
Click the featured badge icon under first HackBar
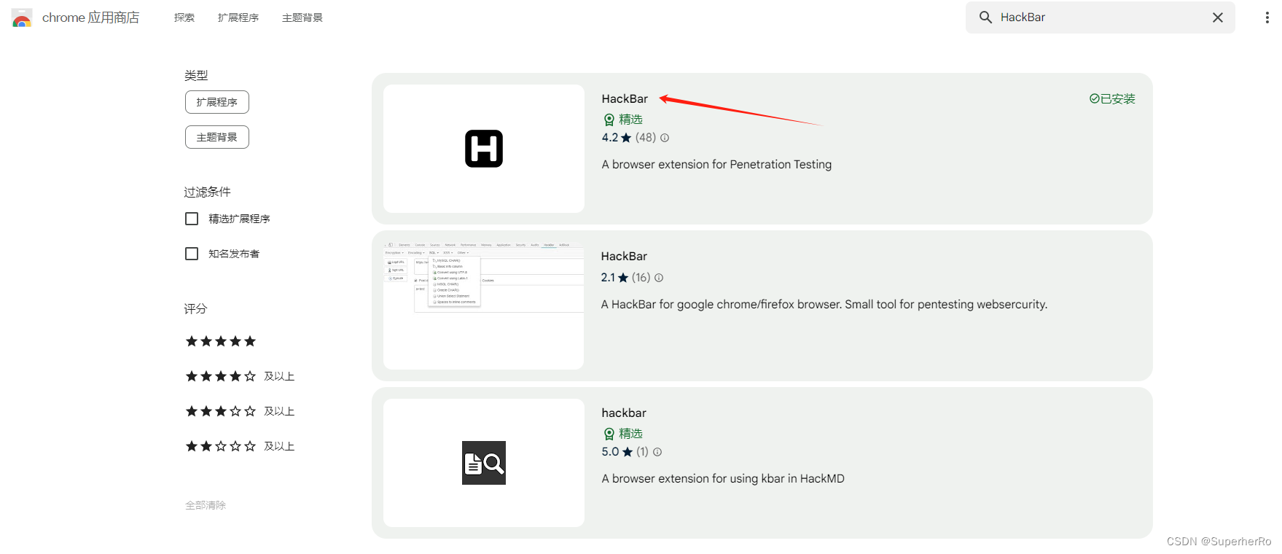tap(609, 120)
